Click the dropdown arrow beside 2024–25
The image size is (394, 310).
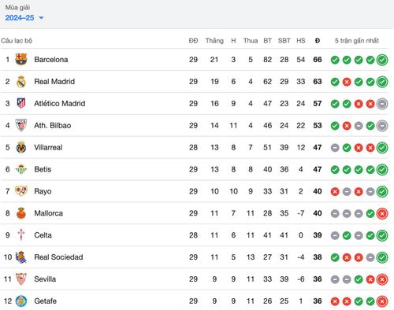(x=41, y=18)
